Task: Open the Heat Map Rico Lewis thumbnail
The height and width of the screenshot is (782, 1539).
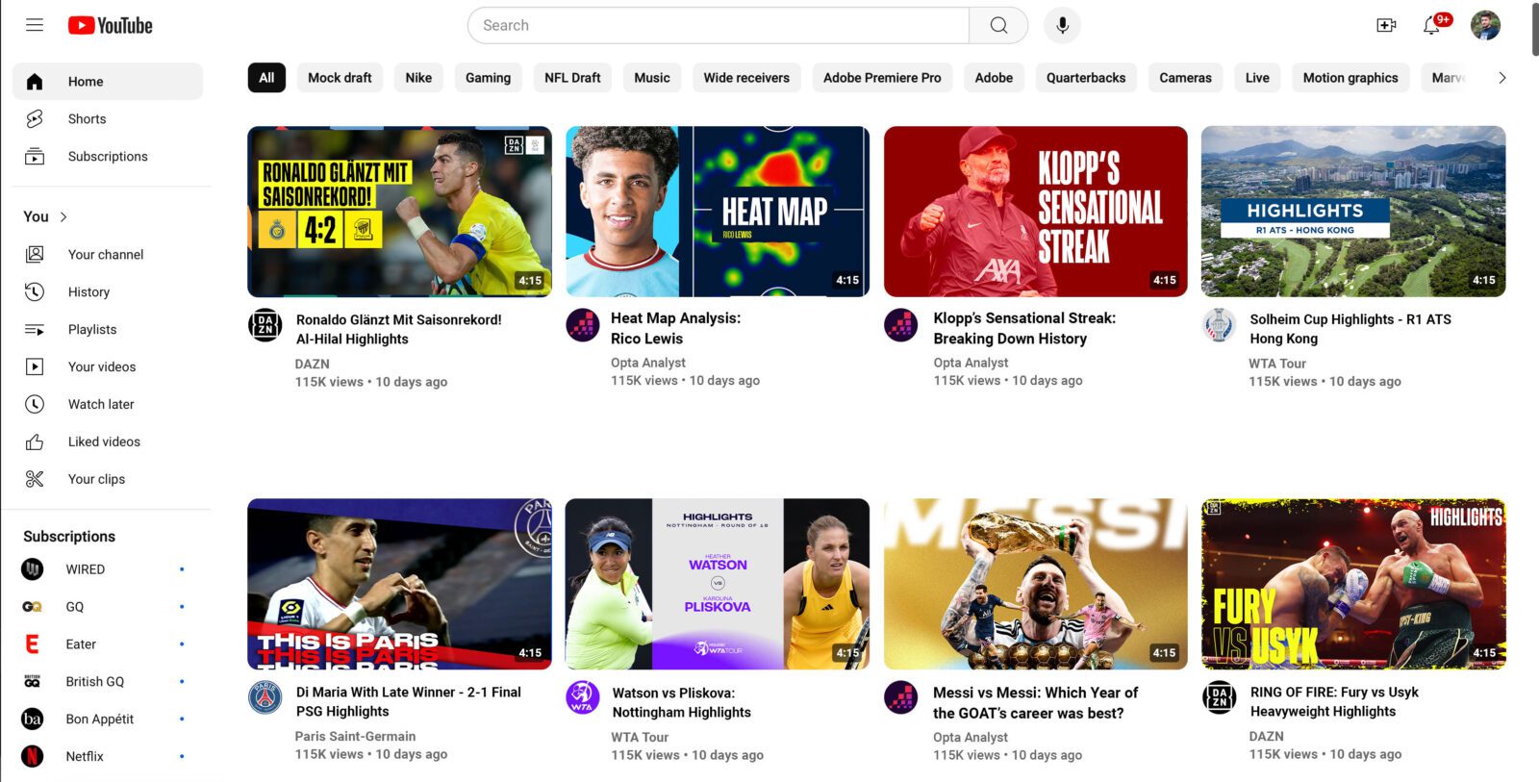Action: click(x=718, y=212)
